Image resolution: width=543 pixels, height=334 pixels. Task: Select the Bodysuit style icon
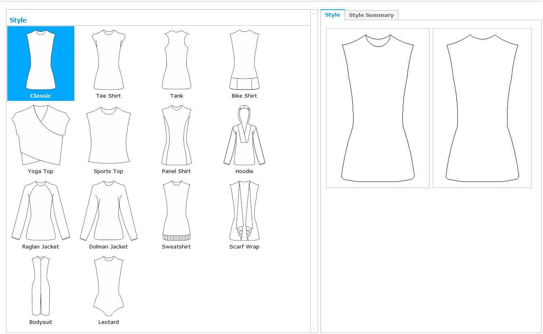click(x=41, y=286)
